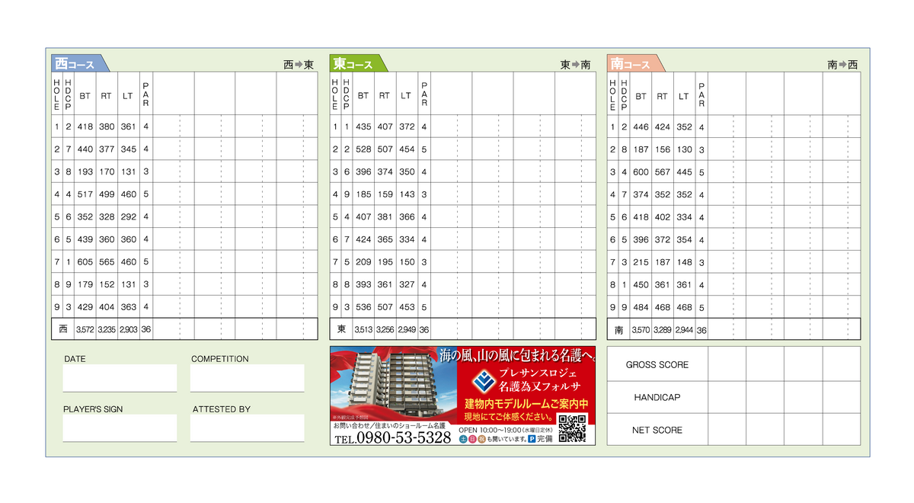Click the 南 label in South totals row
This screenshot has height=503, width=914.
tap(619, 331)
